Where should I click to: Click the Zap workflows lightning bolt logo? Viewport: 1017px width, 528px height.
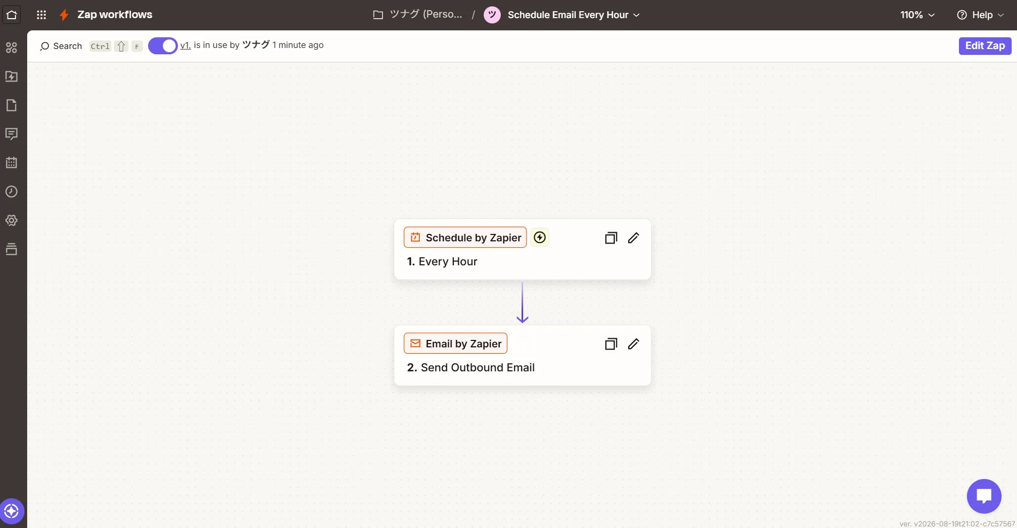coord(64,15)
